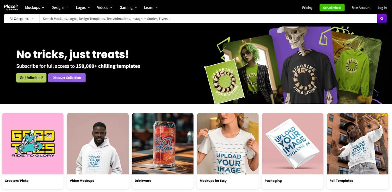
Task: Open the Free Account link
Action: coord(361,8)
